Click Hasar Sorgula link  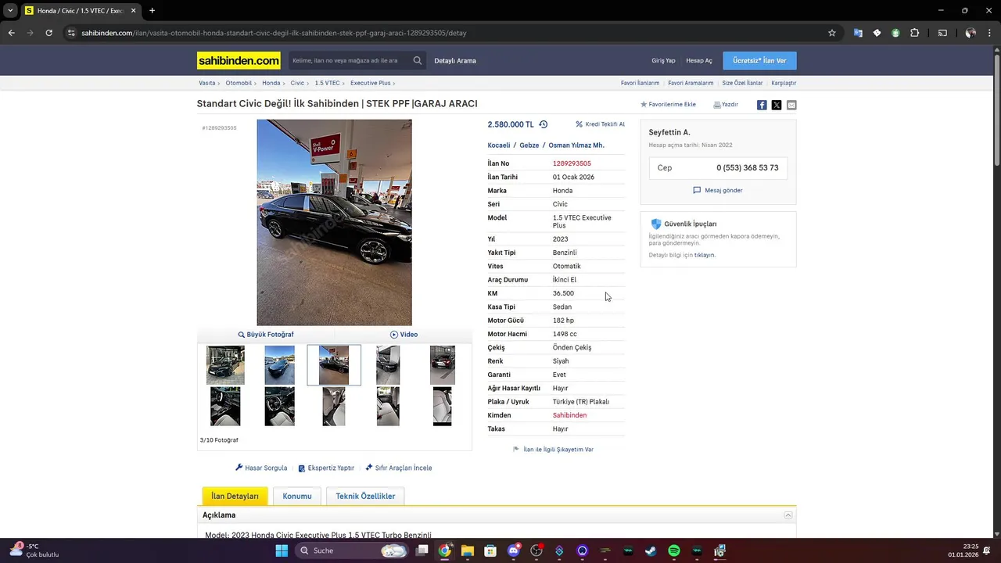261,468
